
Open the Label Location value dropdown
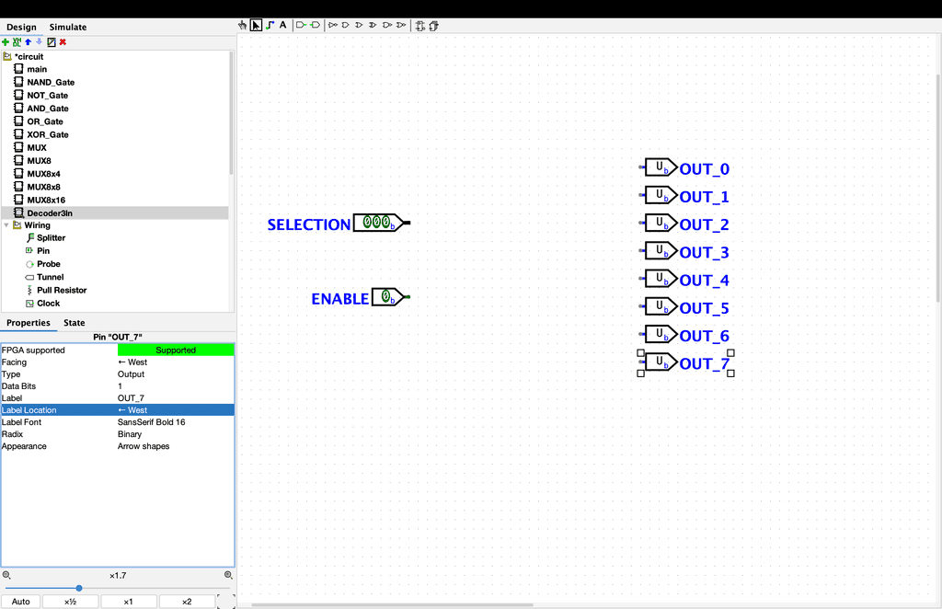[175, 410]
